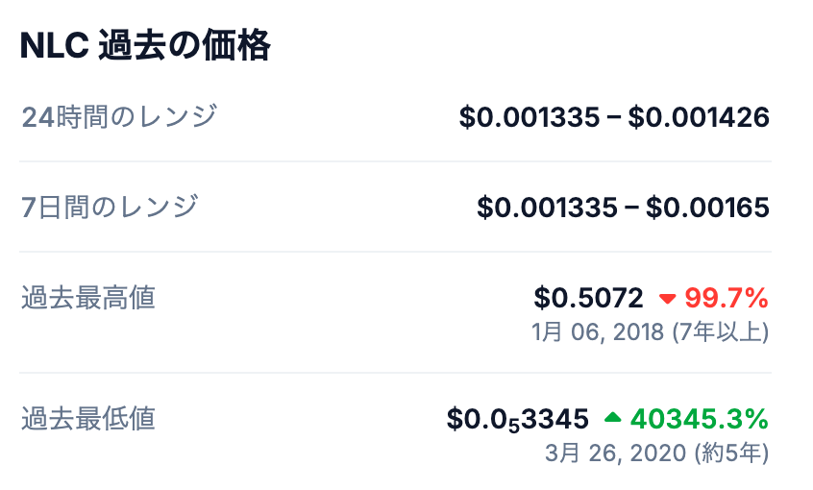
Task: Click the 過去最低値 label
Action: (88, 419)
